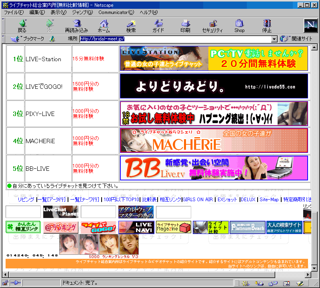This screenshot has width=320, height=288.
Task: Open the GIRLS ON AIR link
Action: point(198,200)
